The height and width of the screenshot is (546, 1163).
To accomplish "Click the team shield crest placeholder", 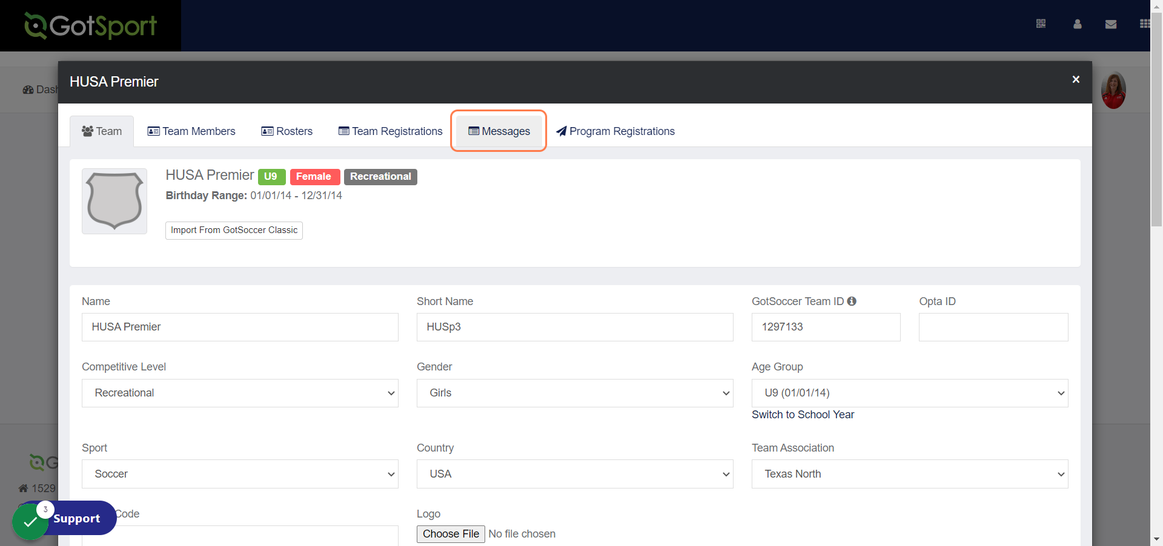I will 114,201.
